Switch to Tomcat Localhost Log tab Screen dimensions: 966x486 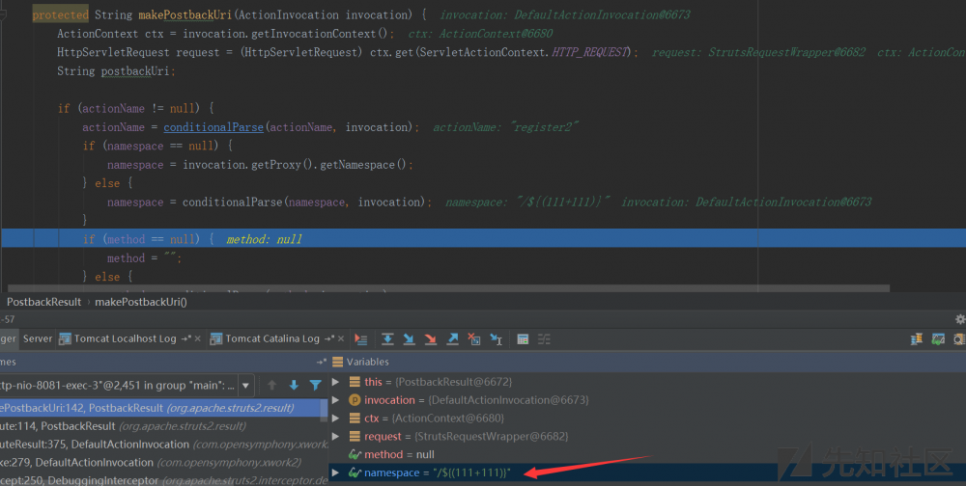[127, 339]
